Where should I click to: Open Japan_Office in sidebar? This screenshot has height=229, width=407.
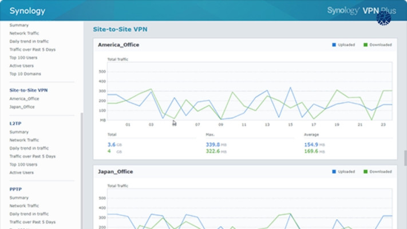(22, 106)
